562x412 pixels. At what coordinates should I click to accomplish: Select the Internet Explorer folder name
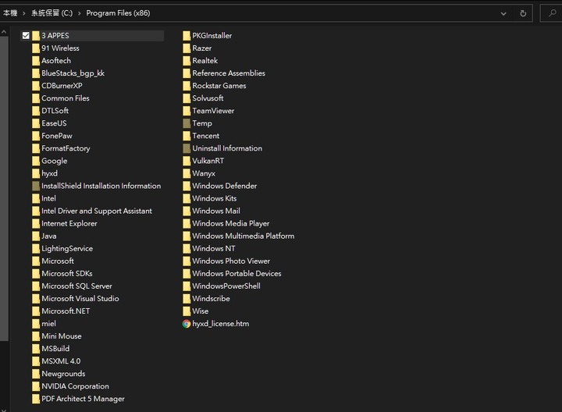coord(69,223)
